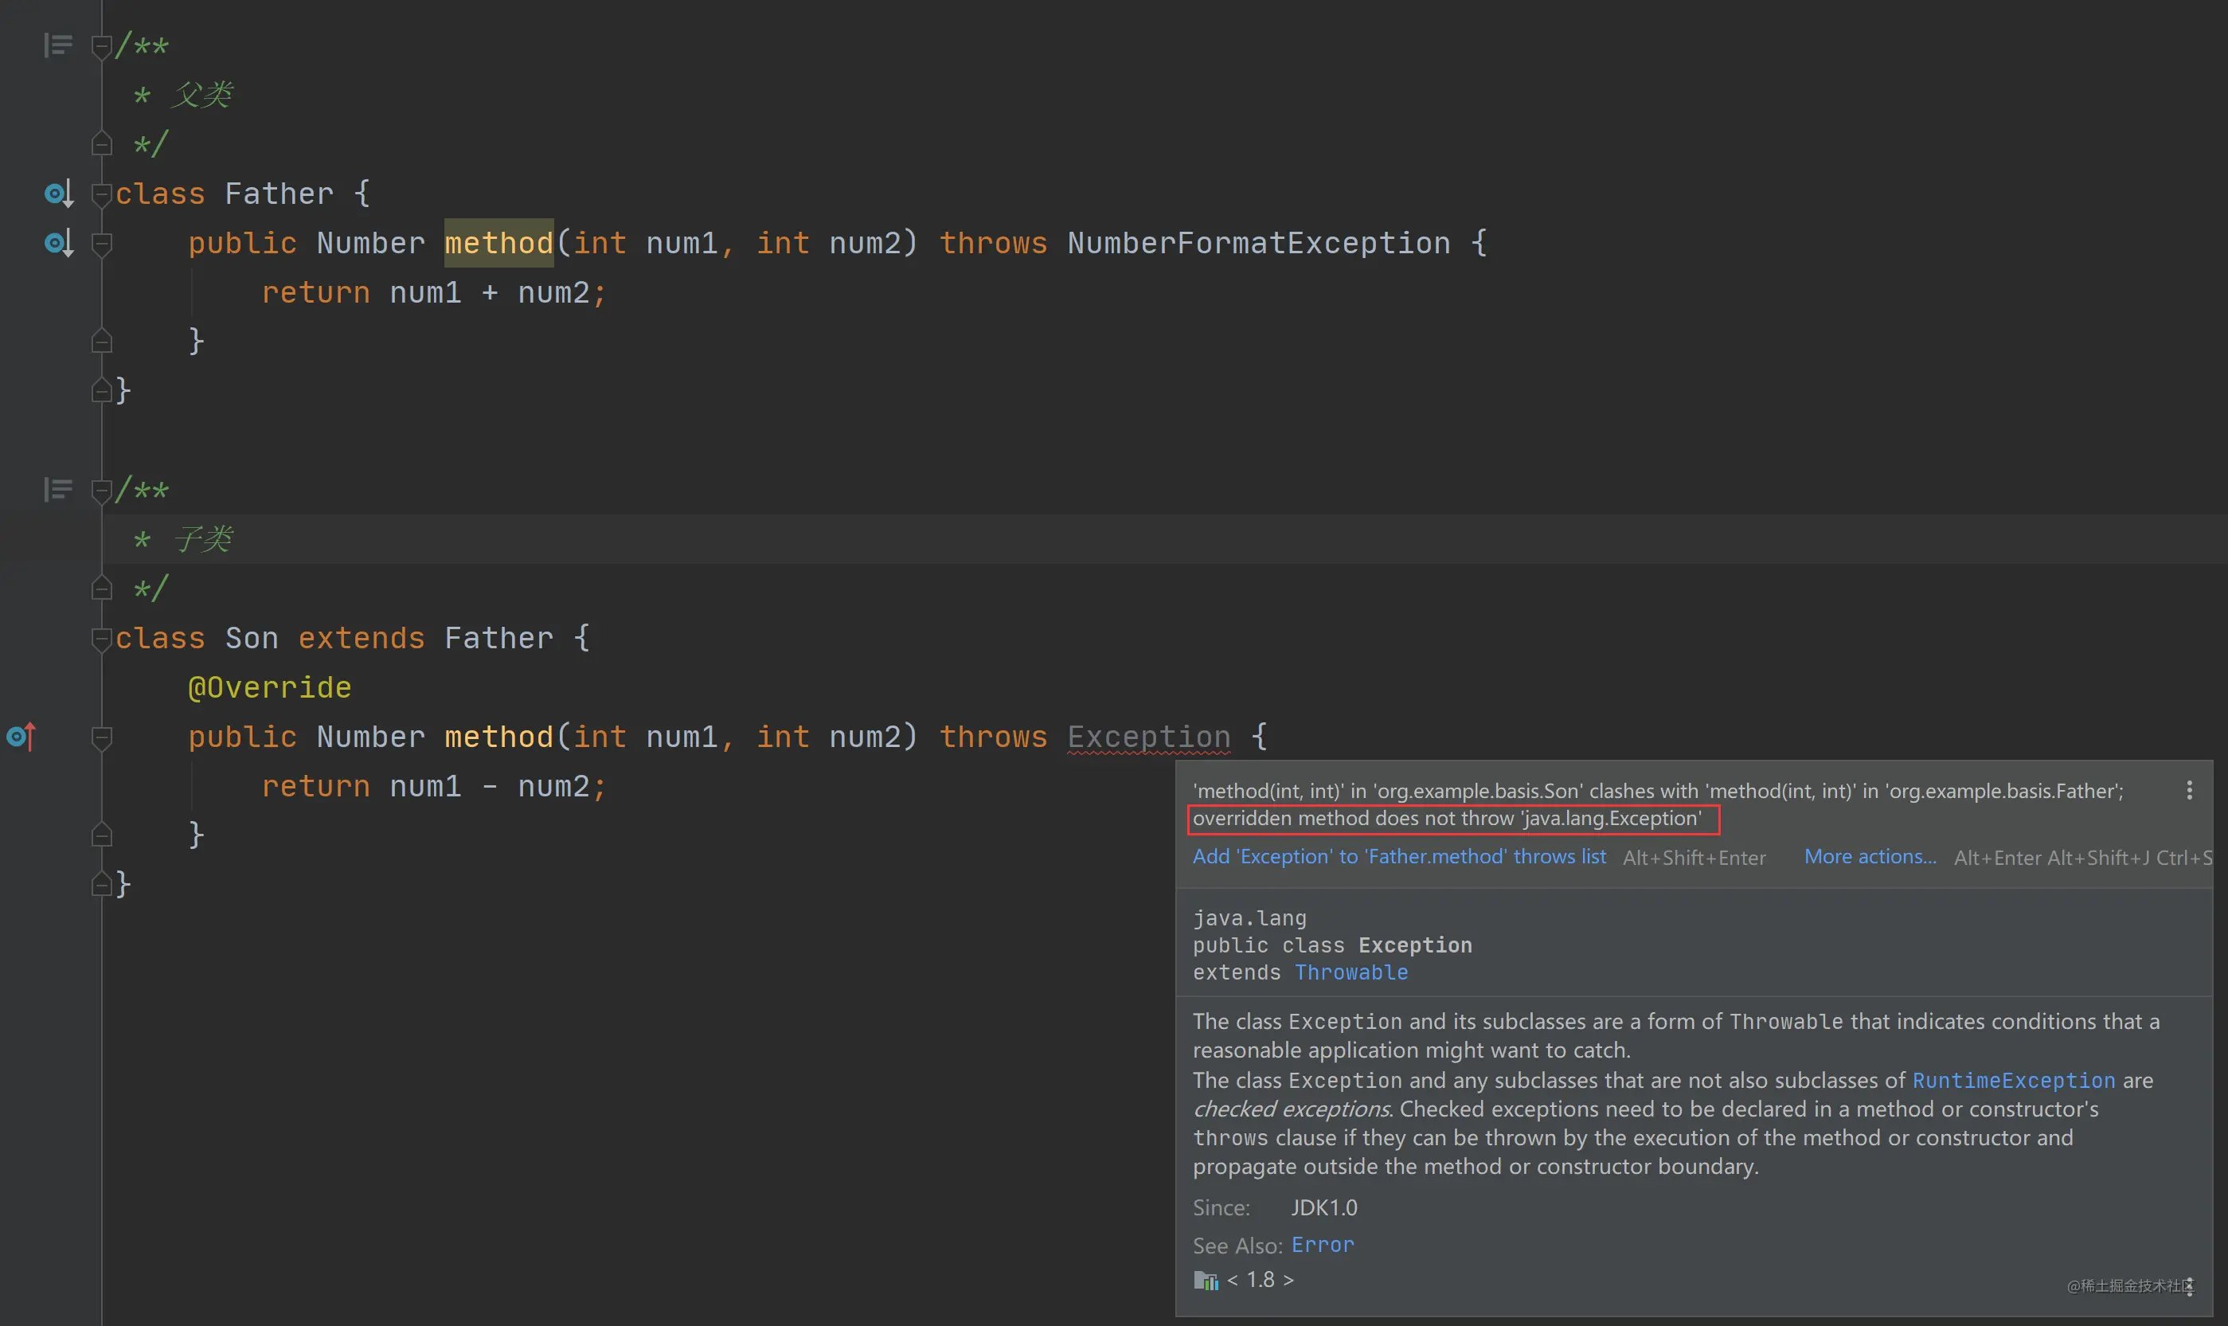2228x1326 pixels.
Task: Apply Add 'Exception' to Father.method throws list fix
Action: (1399, 856)
